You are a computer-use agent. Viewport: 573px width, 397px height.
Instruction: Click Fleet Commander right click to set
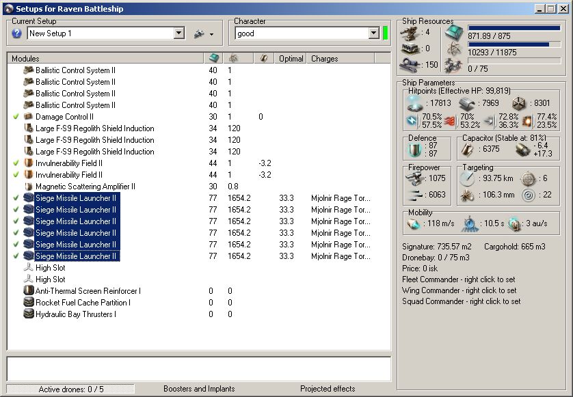459,279
